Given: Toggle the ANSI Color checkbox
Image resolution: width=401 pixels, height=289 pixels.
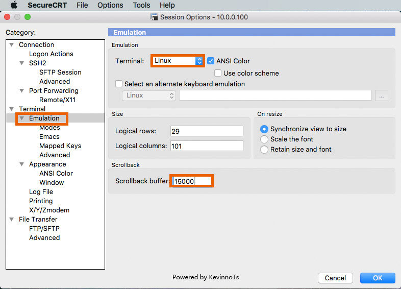Looking at the screenshot, I should coord(211,61).
